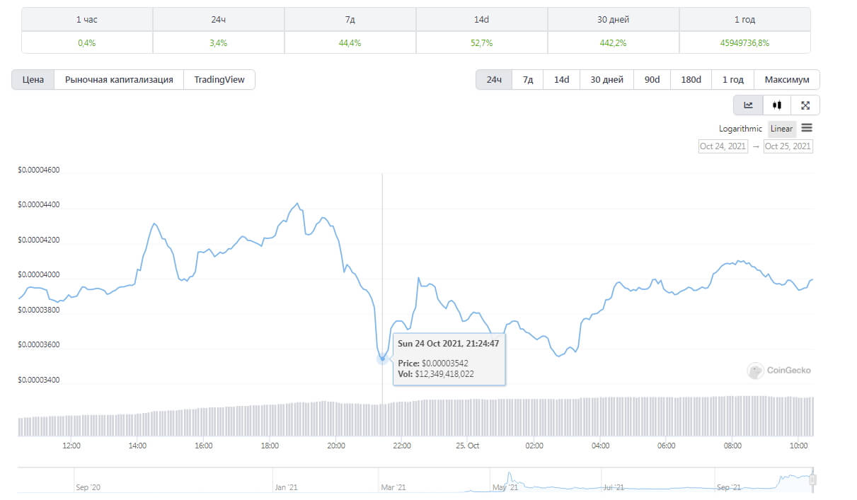This screenshot has width=857, height=500.
Task: Switch to Рыночная капитализация tab
Action: coord(119,79)
